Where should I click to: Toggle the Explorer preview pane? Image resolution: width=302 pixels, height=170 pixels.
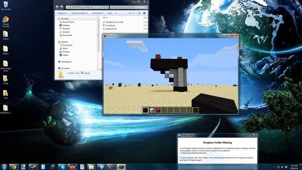click(x=139, y=13)
